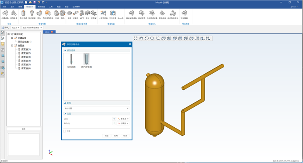
Task: Open the 文件 menu tab
Action: [x=4, y=7]
